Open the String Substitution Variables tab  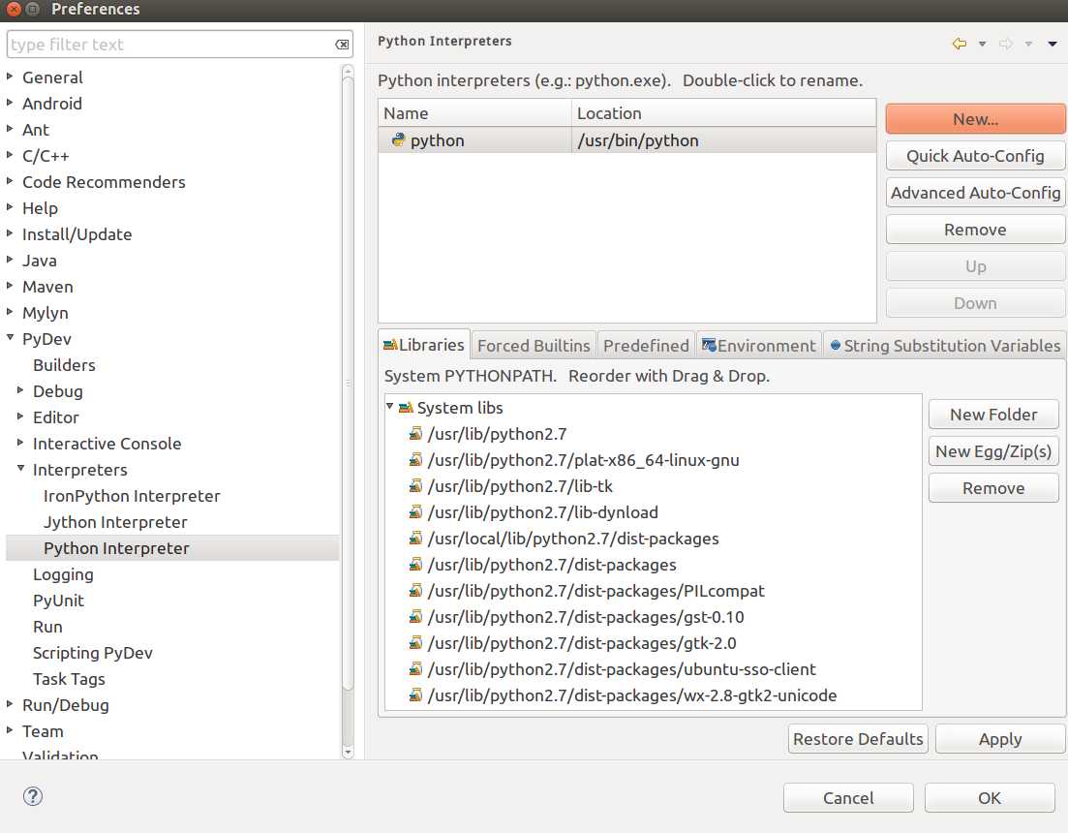pyautogui.click(x=945, y=346)
